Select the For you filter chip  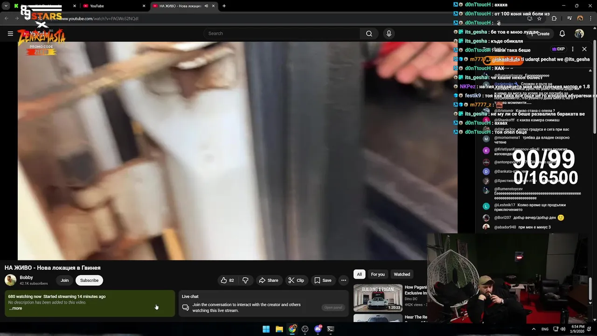(378, 274)
